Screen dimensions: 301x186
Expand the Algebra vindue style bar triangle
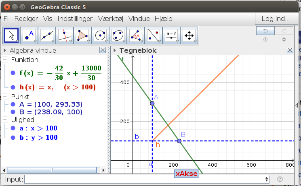click(5, 50)
